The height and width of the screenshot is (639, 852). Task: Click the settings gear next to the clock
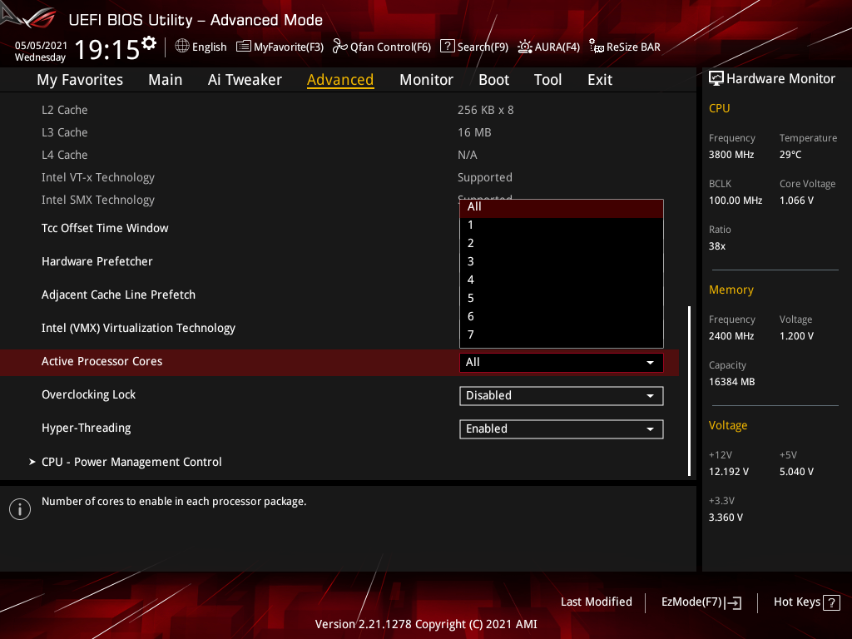point(149,42)
